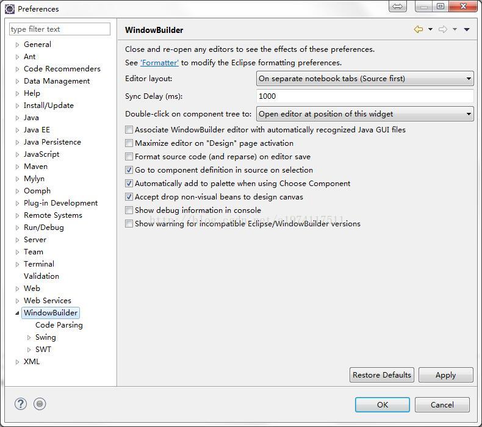Image resolution: width=482 pixels, height=427 pixels.
Task: Select JavaScript category
Action: (41, 154)
